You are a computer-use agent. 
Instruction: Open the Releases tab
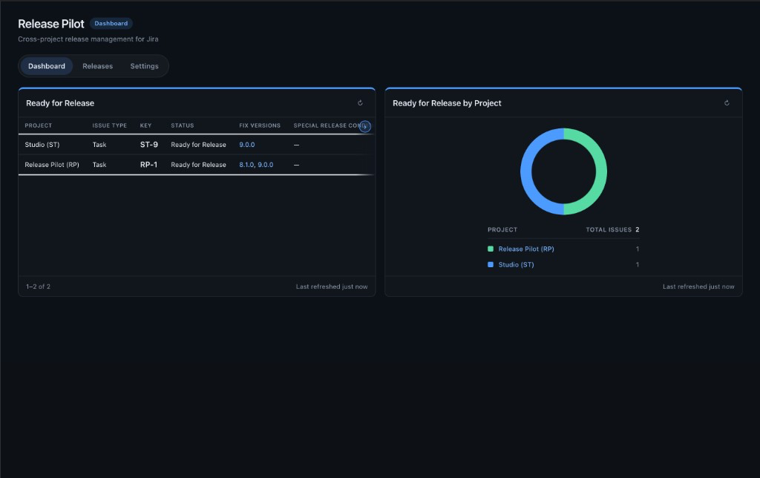[x=97, y=66]
